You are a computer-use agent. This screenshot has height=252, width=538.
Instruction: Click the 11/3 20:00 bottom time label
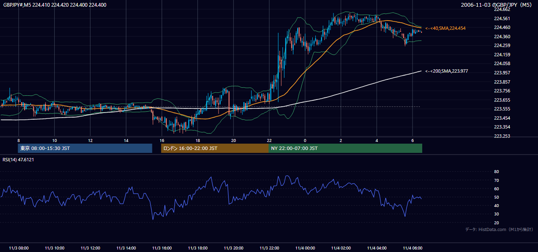[x=233, y=248]
